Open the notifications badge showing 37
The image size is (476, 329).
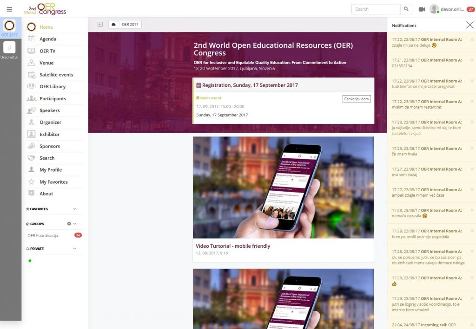click(470, 9)
